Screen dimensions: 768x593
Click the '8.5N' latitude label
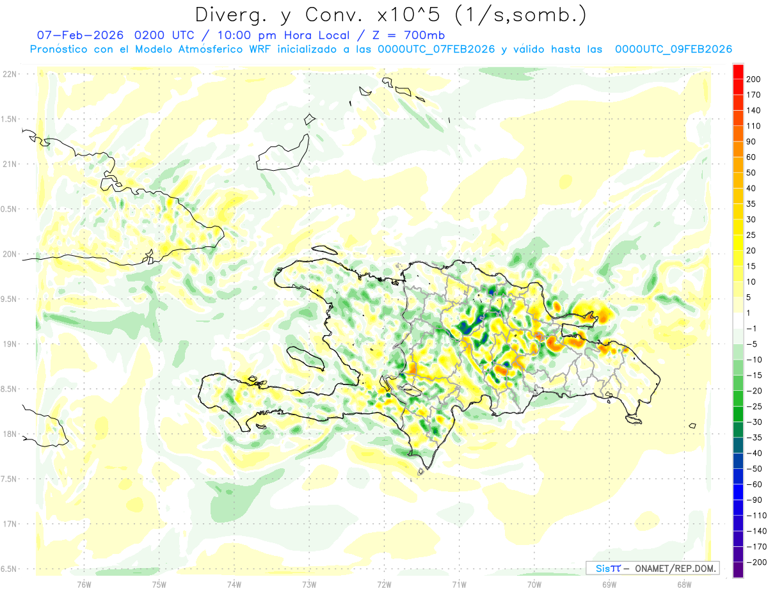[x=9, y=389]
